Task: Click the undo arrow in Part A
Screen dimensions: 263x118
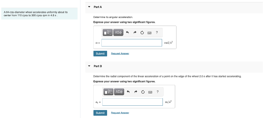Action: 128,33
